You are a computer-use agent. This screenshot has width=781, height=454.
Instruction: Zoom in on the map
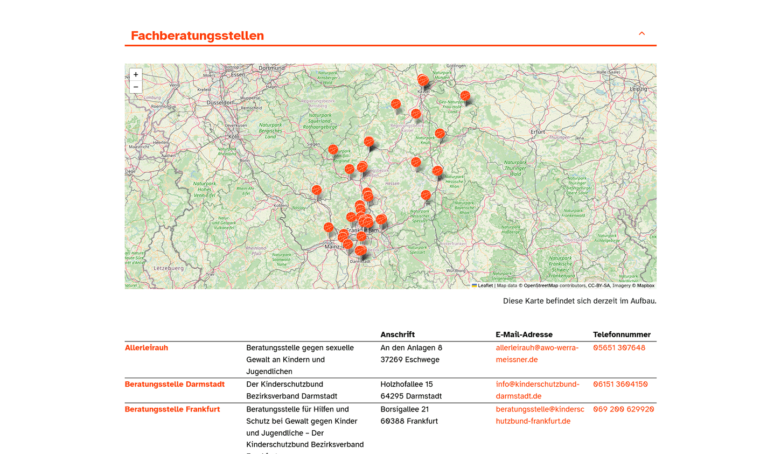coord(136,74)
